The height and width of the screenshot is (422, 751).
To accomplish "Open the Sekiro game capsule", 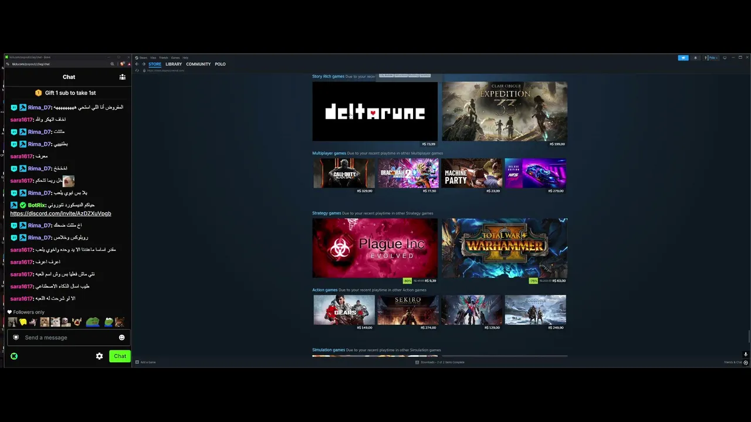I will 408,309.
